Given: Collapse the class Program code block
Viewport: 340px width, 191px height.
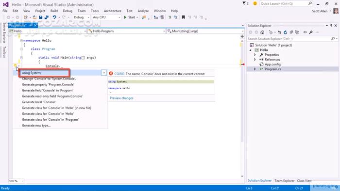Looking at the screenshot, I should pyautogui.click(x=21, y=49).
